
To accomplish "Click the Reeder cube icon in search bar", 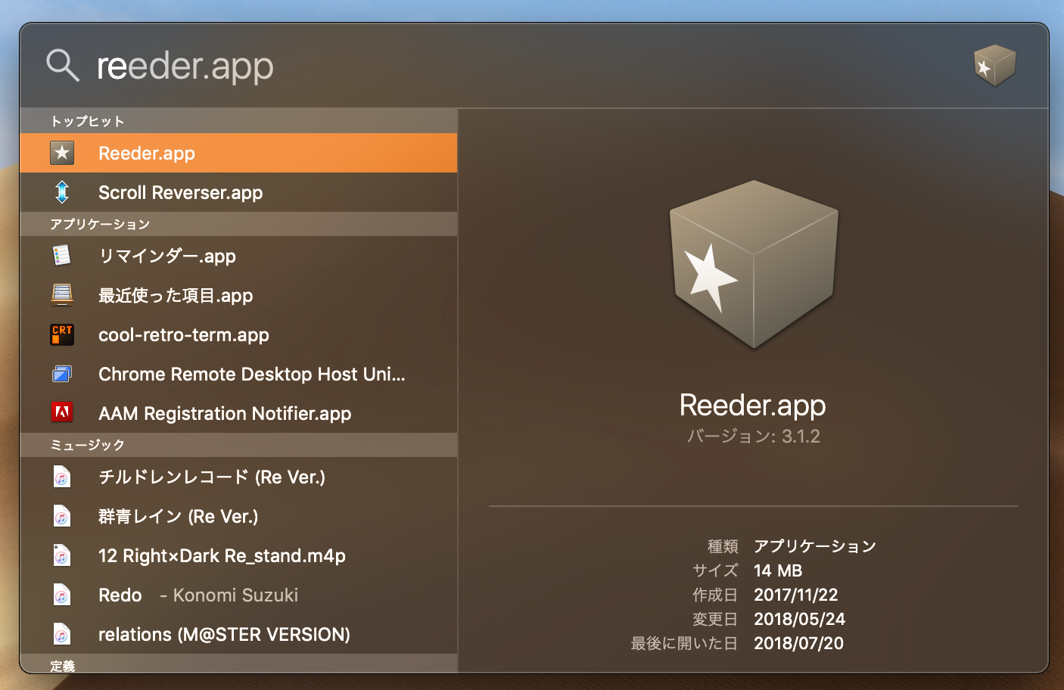I will tap(994, 65).
